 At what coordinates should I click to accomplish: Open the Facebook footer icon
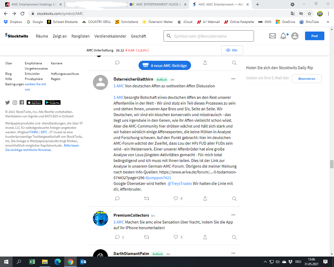(x=22, y=103)
